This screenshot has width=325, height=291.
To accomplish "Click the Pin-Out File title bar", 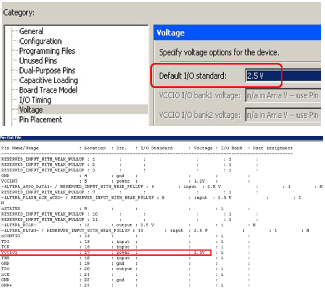I will 162,138.
